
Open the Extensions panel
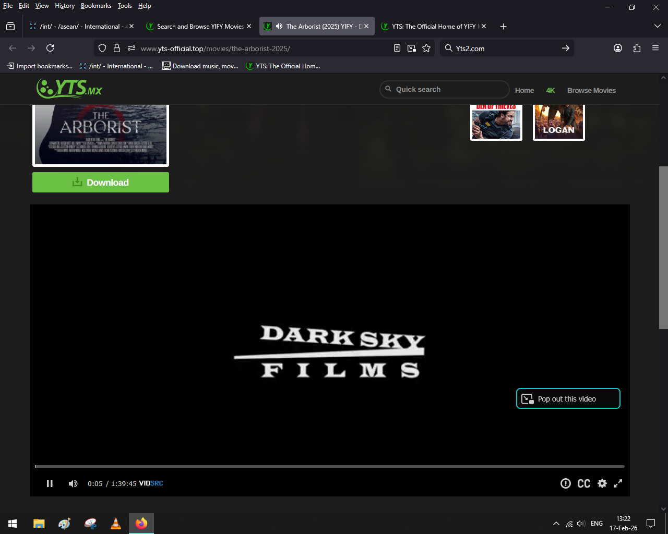tap(637, 48)
